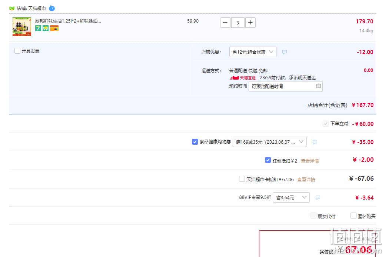Viewport: 385px width, 257px height.
Task: Click the 14.4kg weight text
Action: pyautogui.click(x=366, y=31)
